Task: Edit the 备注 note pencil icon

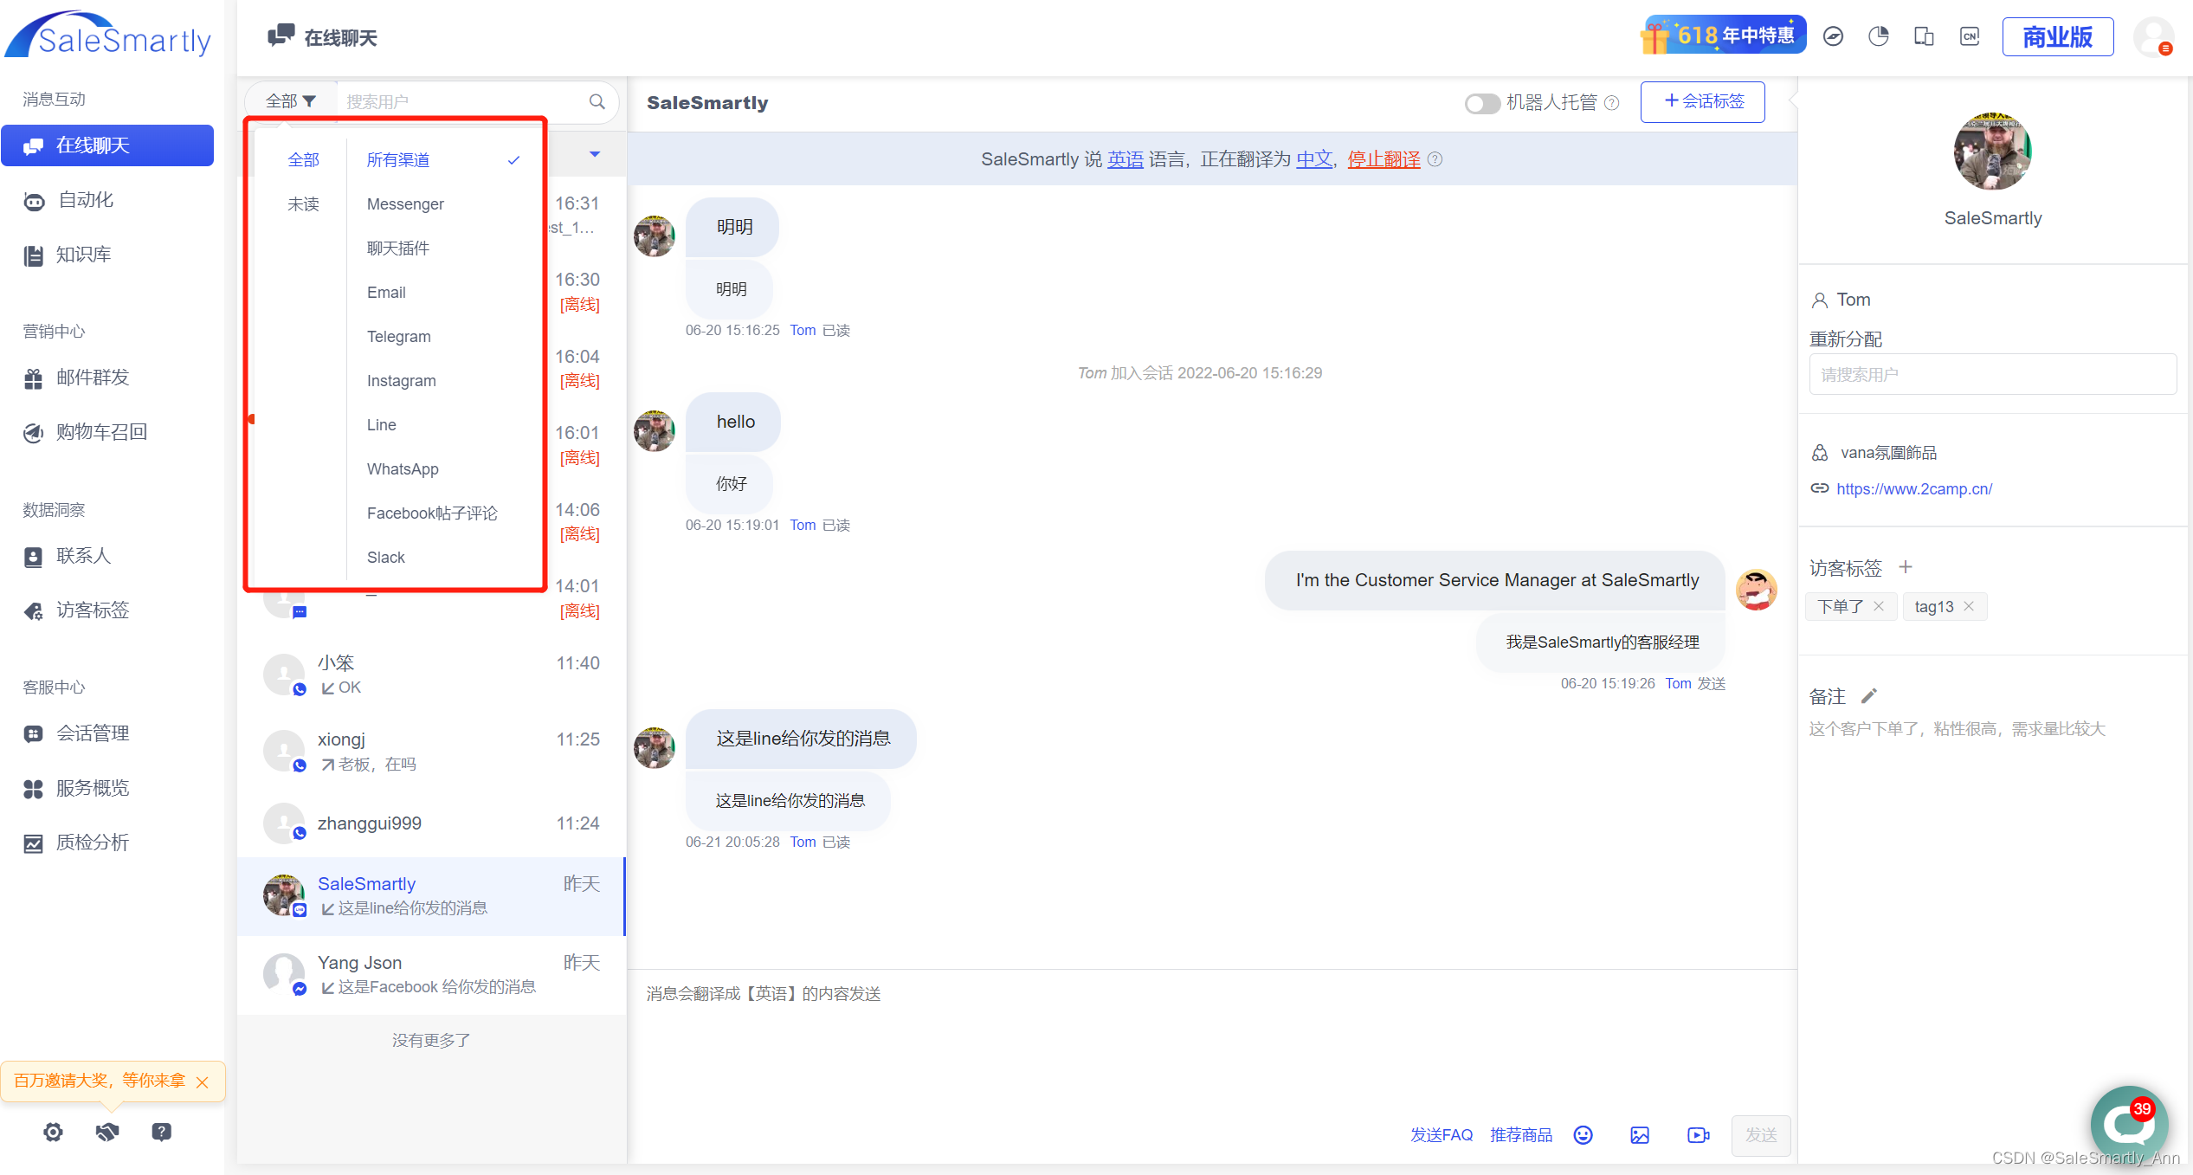Action: point(1869,696)
